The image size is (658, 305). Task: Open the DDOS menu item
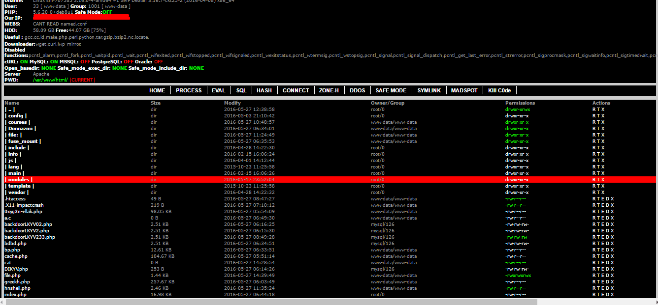coord(358,90)
